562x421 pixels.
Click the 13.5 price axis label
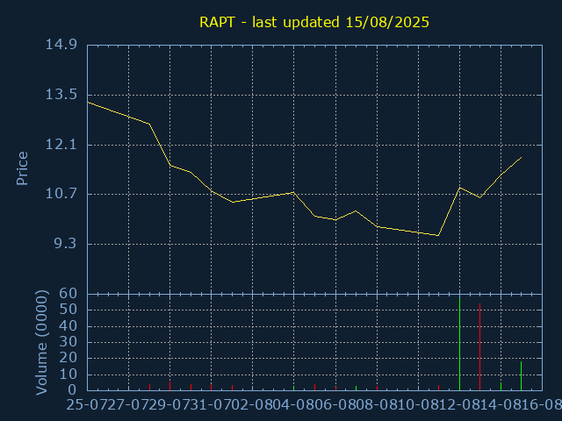point(61,95)
